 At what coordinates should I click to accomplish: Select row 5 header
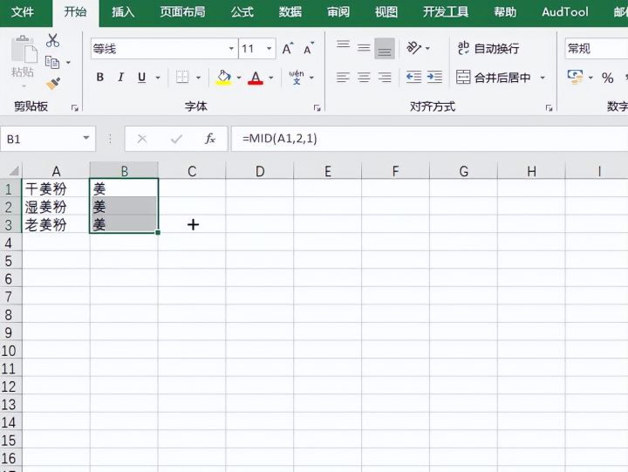(9, 261)
